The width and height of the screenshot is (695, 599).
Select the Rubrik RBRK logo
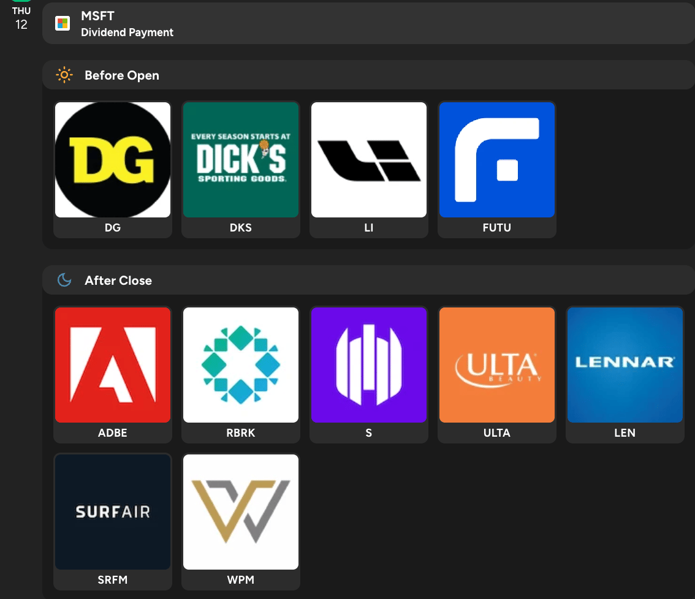(241, 365)
